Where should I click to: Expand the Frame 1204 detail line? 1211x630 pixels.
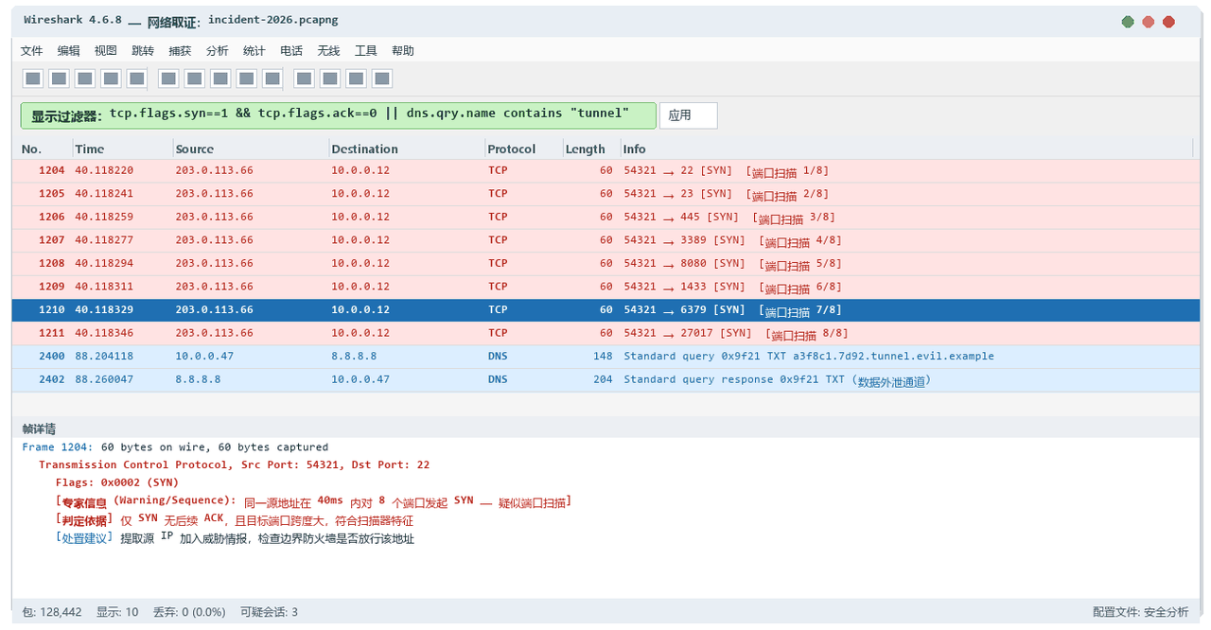175,447
